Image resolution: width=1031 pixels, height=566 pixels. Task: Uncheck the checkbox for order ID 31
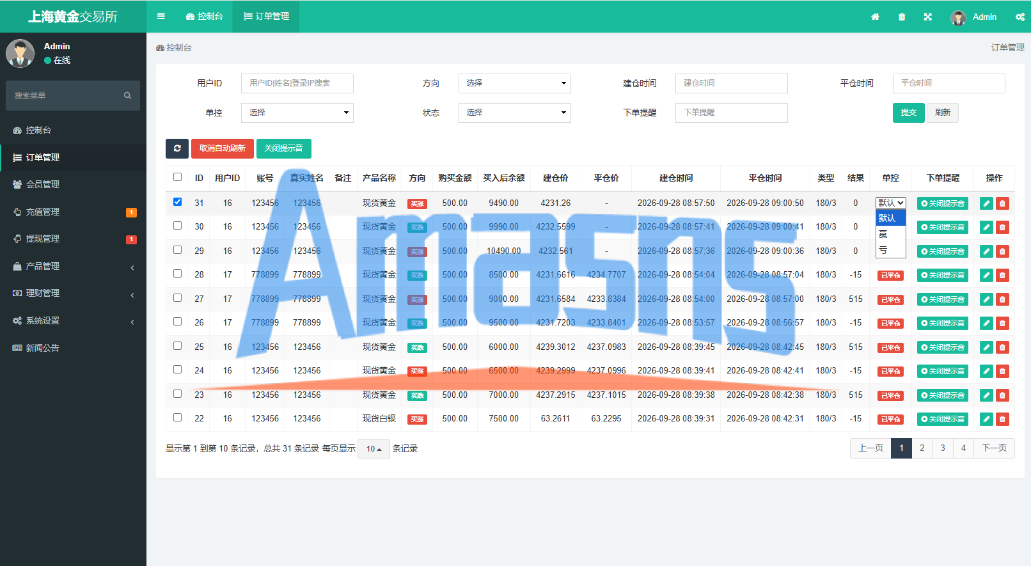[x=177, y=201]
